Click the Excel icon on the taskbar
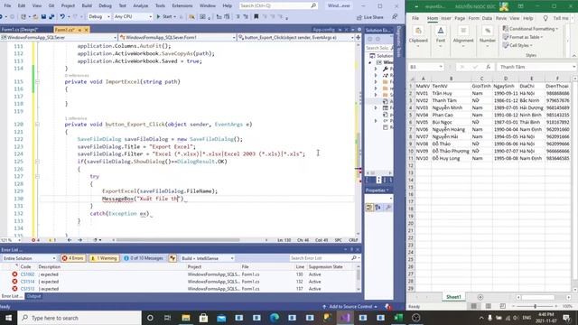The image size is (578, 325). pos(398,318)
